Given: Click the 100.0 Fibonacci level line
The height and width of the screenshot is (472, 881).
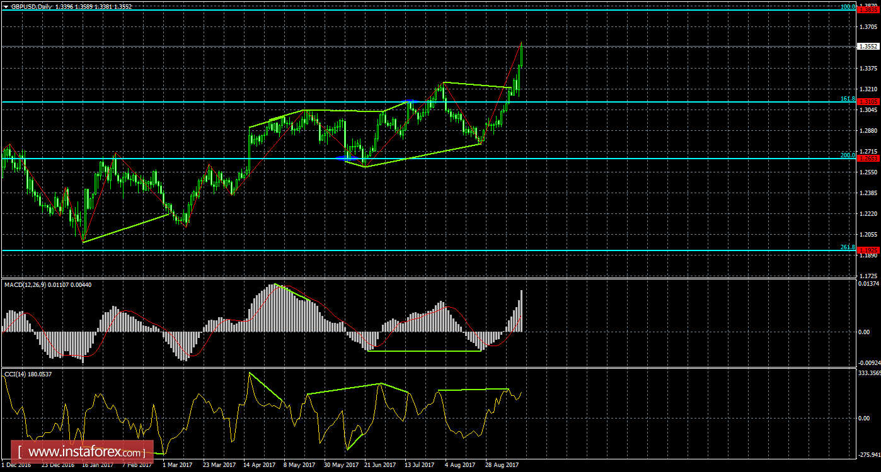Looking at the screenshot, I should tap(441, 9).
